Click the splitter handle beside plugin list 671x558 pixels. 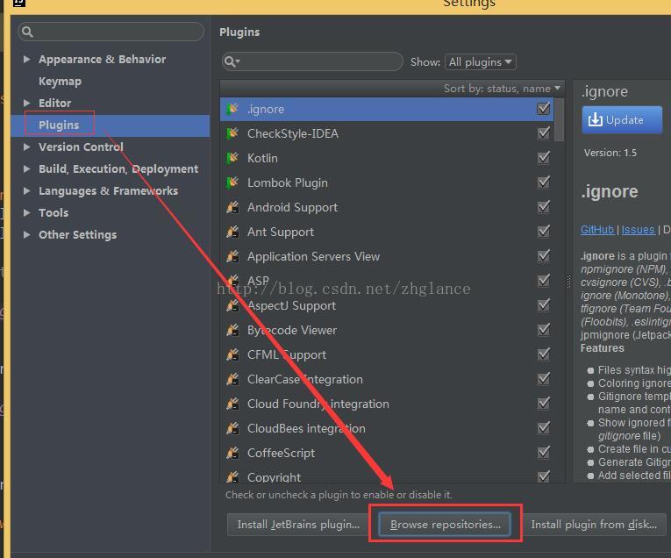tap(568, 281)
